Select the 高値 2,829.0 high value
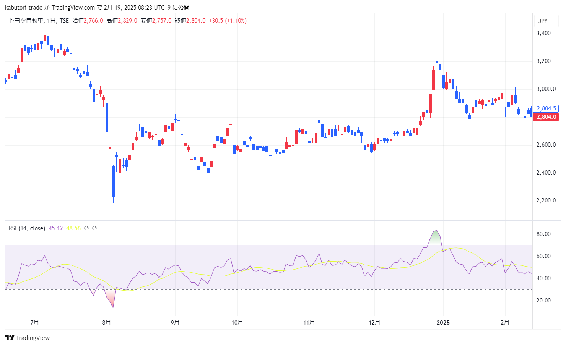This screenshot has width=566, height=346. coord(122,21)
